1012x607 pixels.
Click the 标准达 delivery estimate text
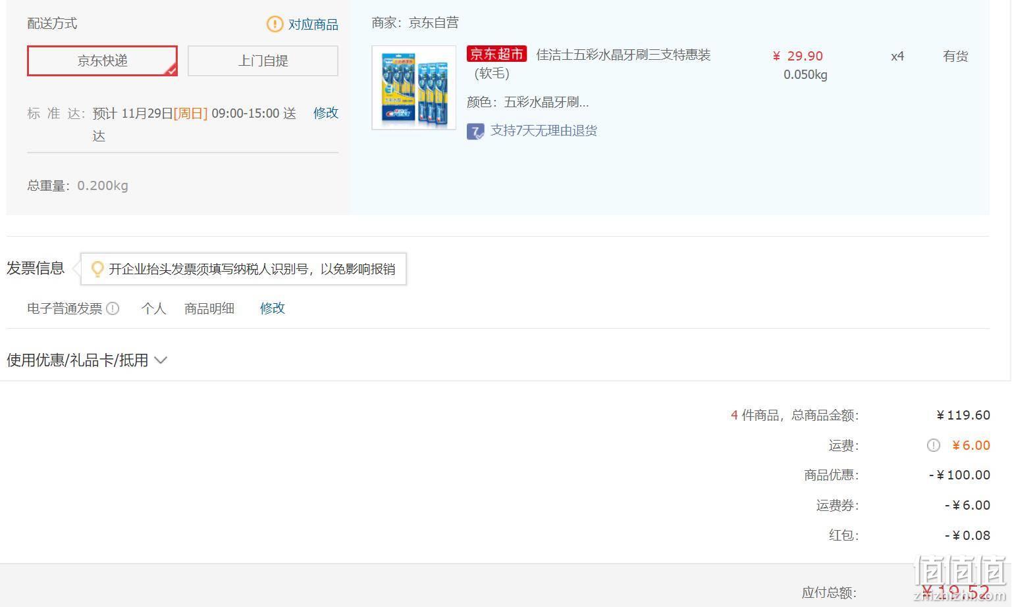(162, 124)
